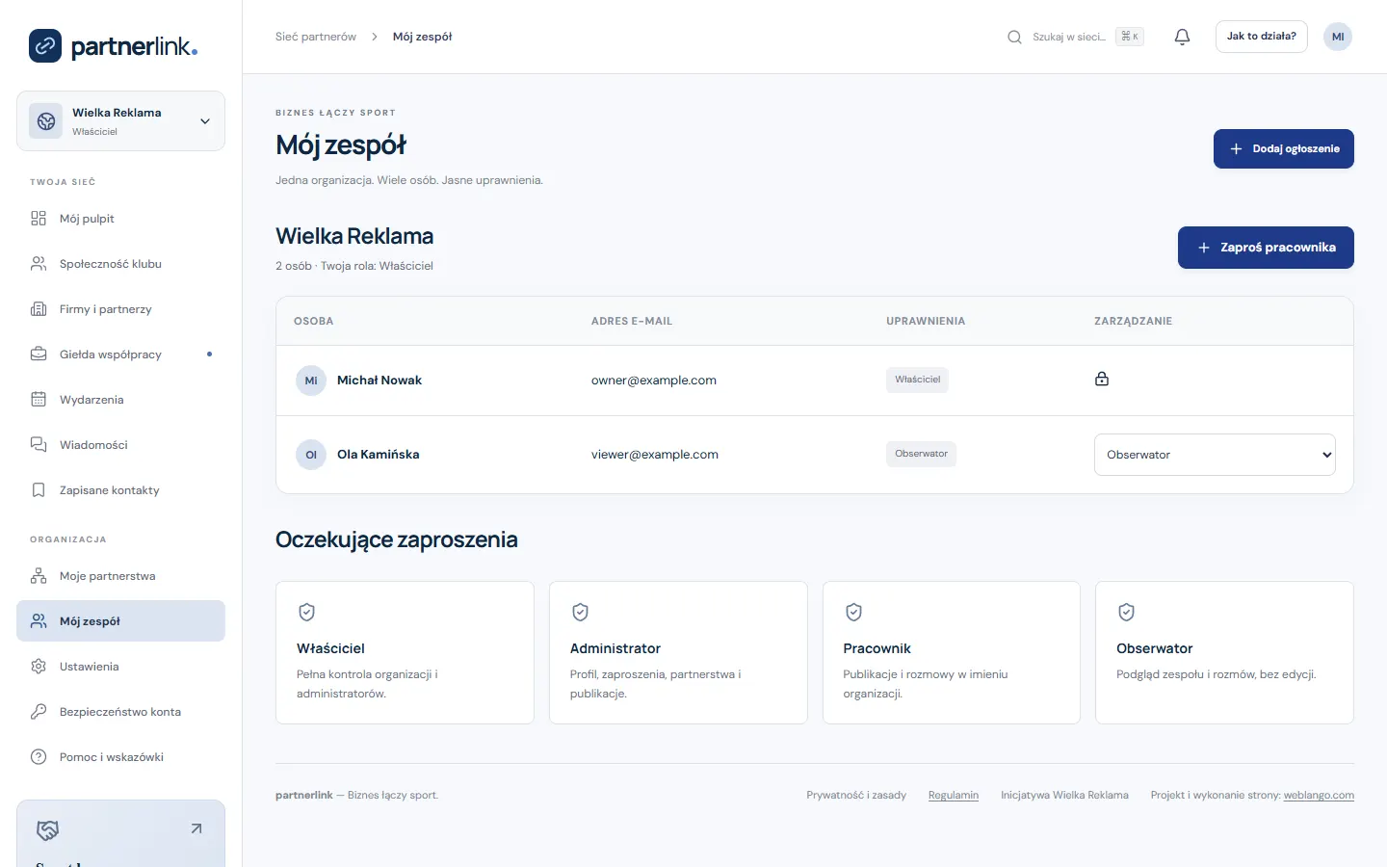Open the notifications bell

(x=1182, y=37)
